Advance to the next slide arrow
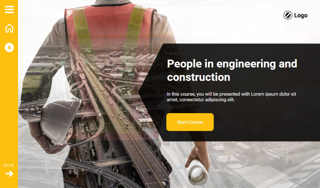 click(x=9, y=174)
